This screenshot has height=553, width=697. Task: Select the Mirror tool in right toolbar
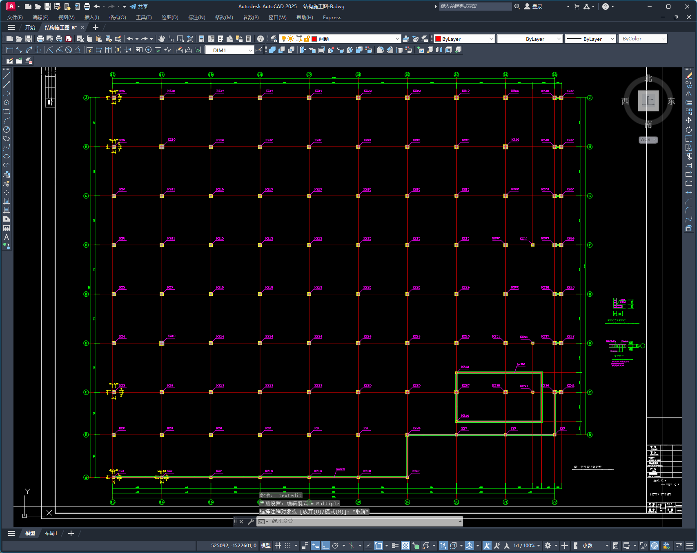(x=689, y=93)
